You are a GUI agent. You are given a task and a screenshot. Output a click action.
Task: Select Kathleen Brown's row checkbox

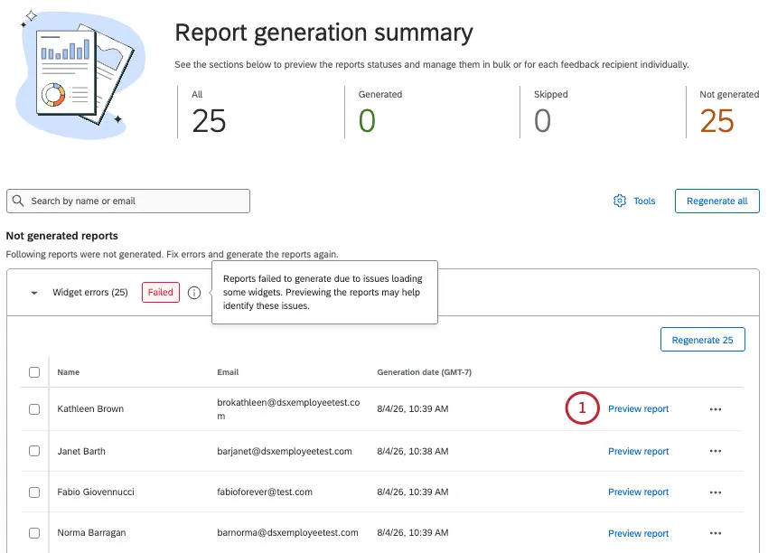(x=34, y=409)
